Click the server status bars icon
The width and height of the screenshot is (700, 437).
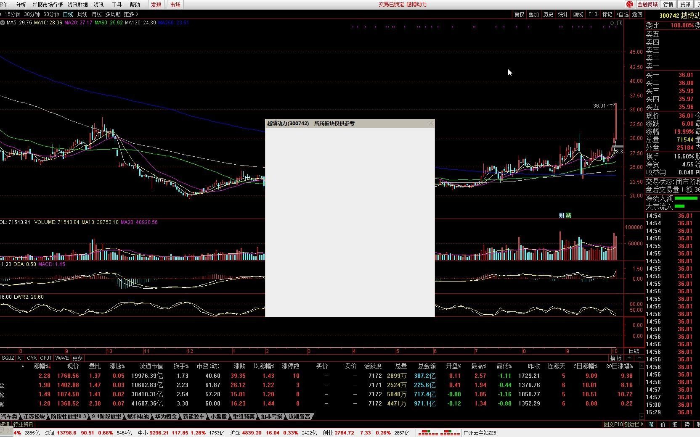tap(439, 433)
